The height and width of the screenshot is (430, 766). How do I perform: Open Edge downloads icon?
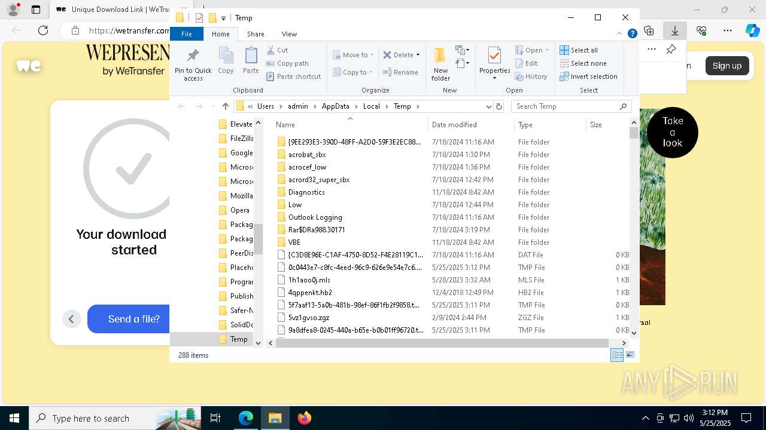pyautogui.click(x=675, y=30)
